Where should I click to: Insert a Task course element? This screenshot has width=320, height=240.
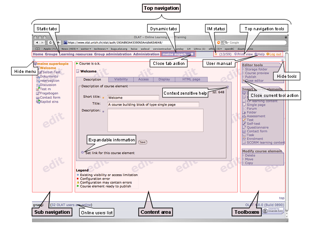[x=250, y=135]
